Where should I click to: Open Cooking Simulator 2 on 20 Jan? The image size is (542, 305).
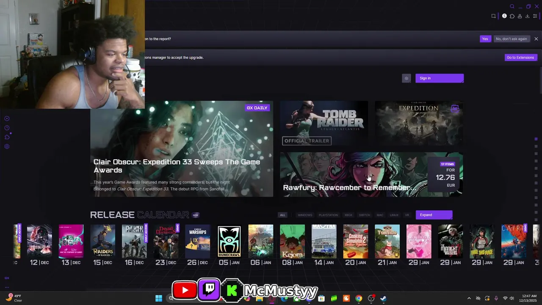(x=356, y=241)
